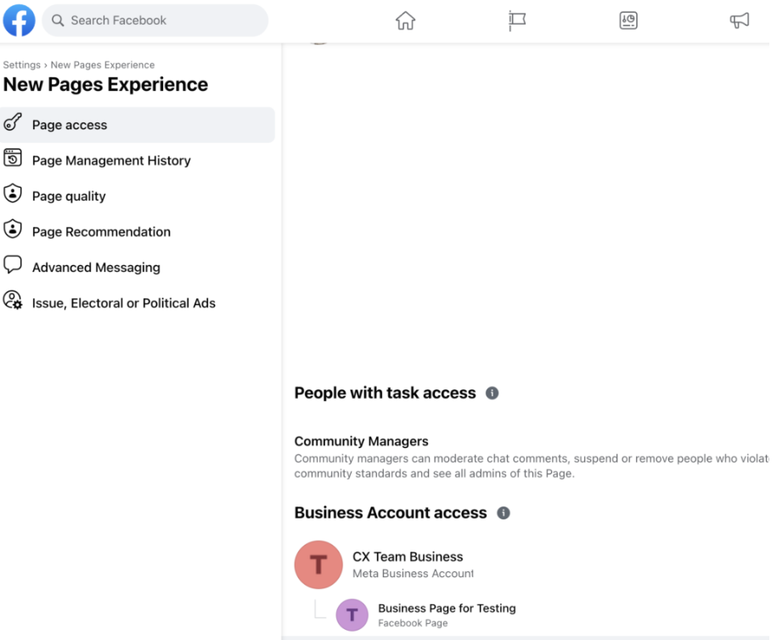Open the Pages flag icon
777x640 pixels.
(x=517, y=20)
